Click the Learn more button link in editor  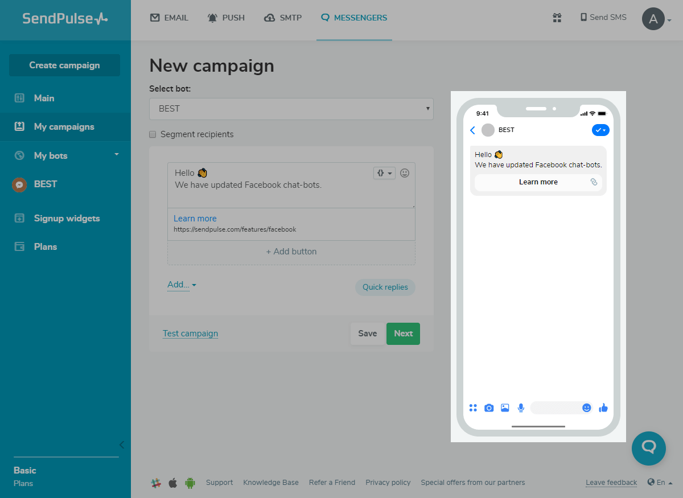(195, 219)
